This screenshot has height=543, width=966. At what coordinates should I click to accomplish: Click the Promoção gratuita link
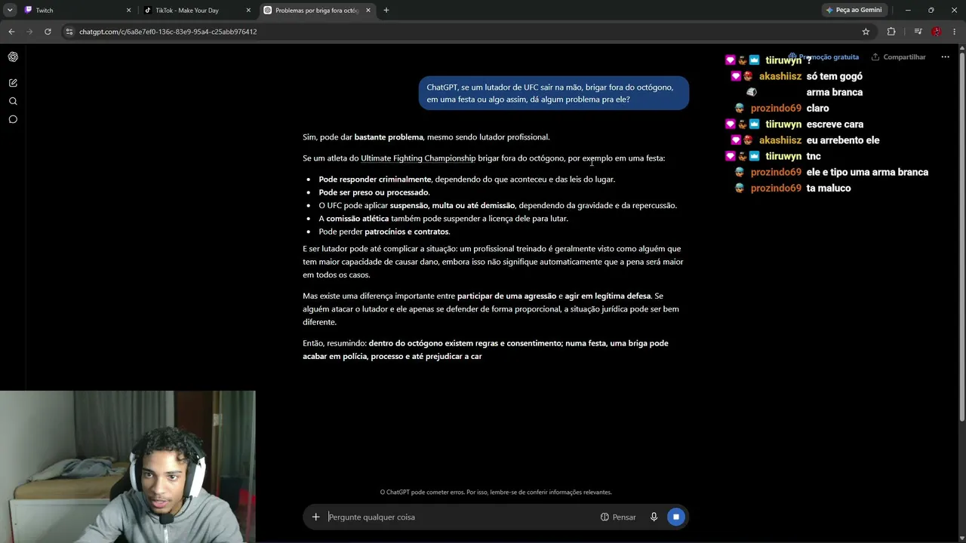(x=823, y=57)
